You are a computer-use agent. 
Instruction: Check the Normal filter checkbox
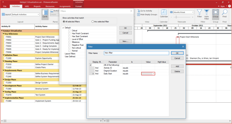click(x=69, y=51)
